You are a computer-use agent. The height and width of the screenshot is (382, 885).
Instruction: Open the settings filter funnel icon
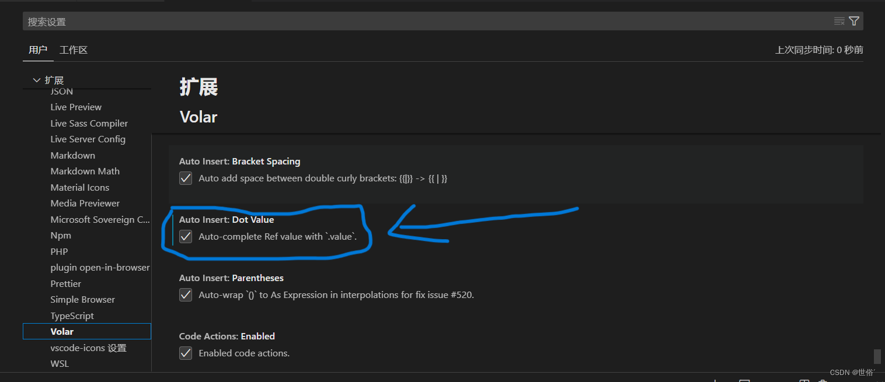(854, 21)
